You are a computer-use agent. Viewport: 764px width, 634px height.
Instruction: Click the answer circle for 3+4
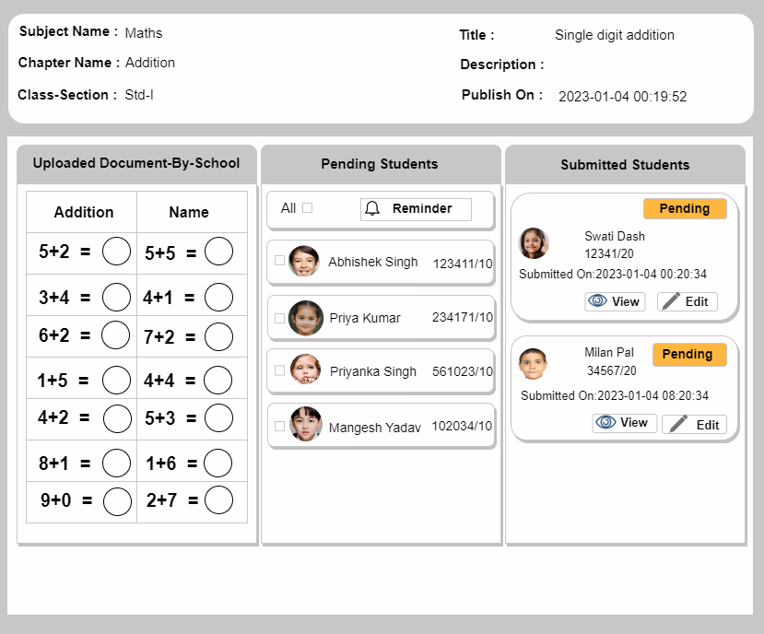[116, 297]
